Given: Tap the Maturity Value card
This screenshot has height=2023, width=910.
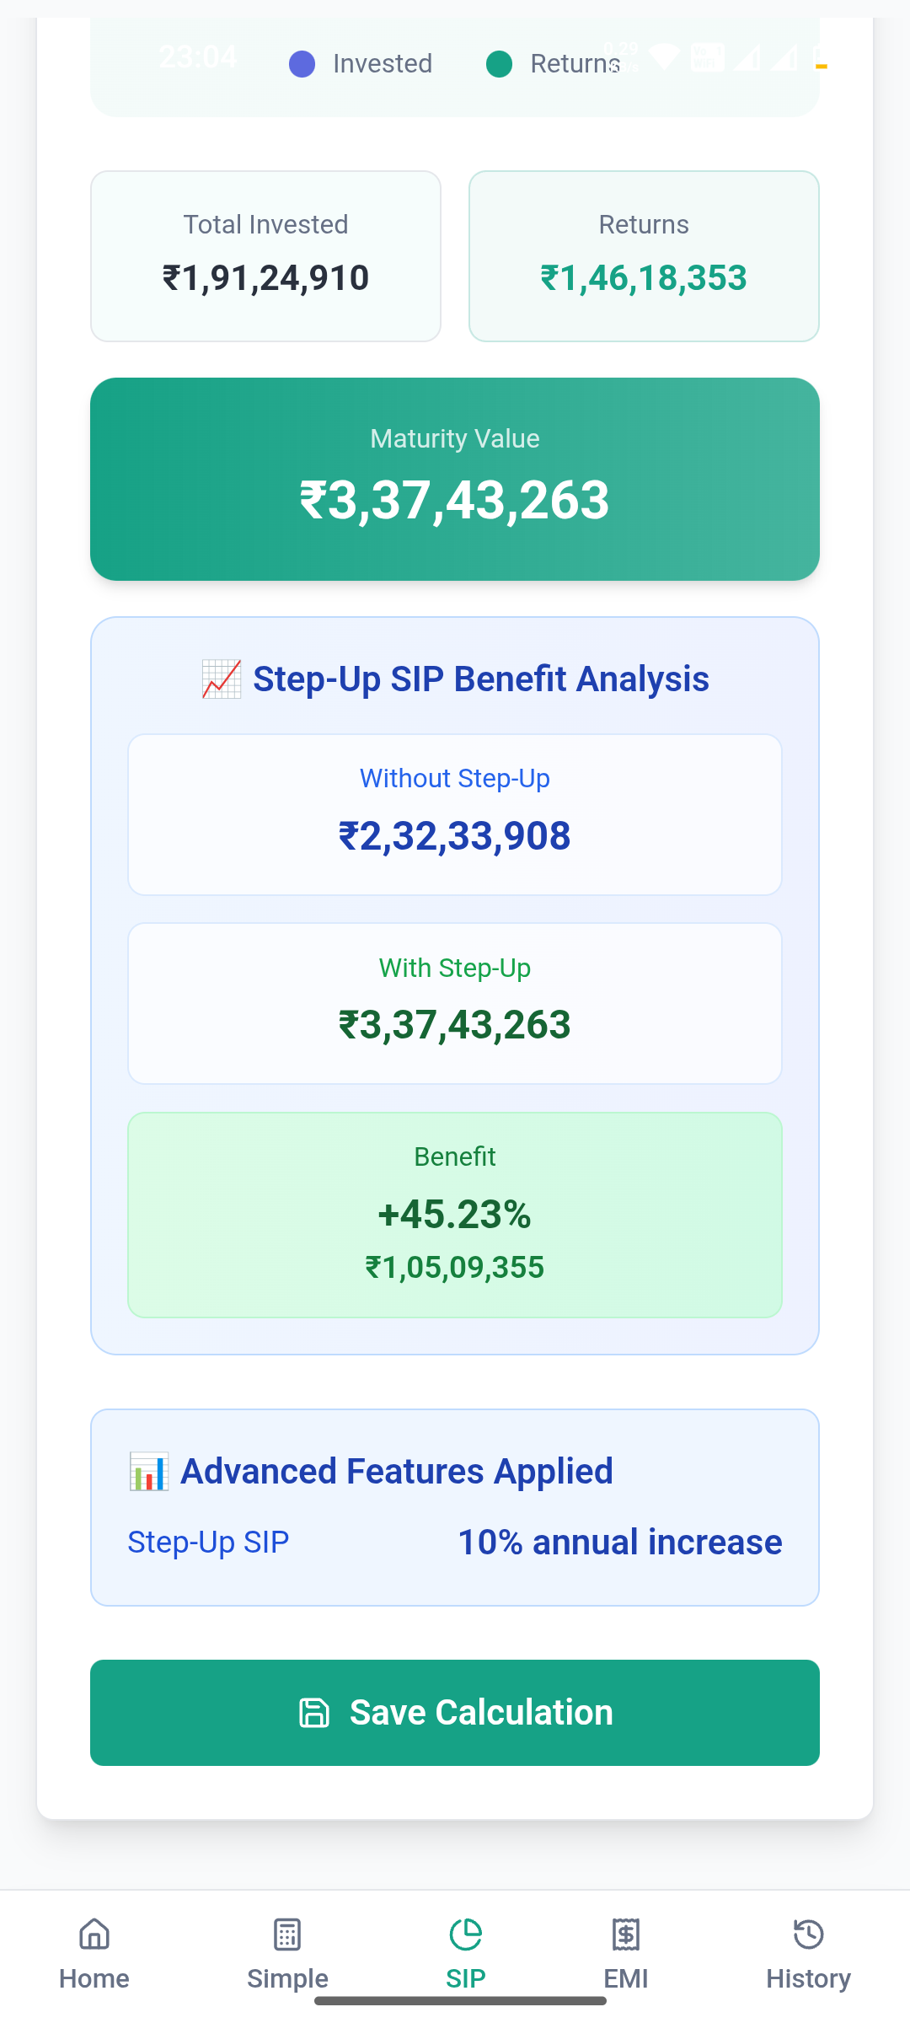Looking at the screenshot, I should pyautogui.click(x=455, y=479).
